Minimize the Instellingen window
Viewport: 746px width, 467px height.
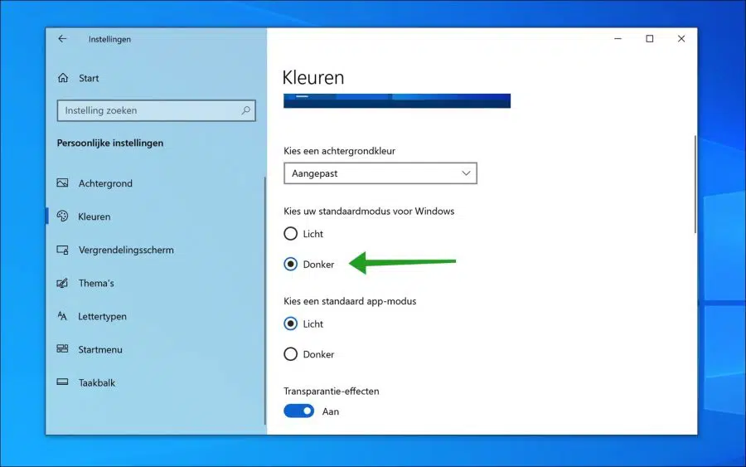point(618,38)
